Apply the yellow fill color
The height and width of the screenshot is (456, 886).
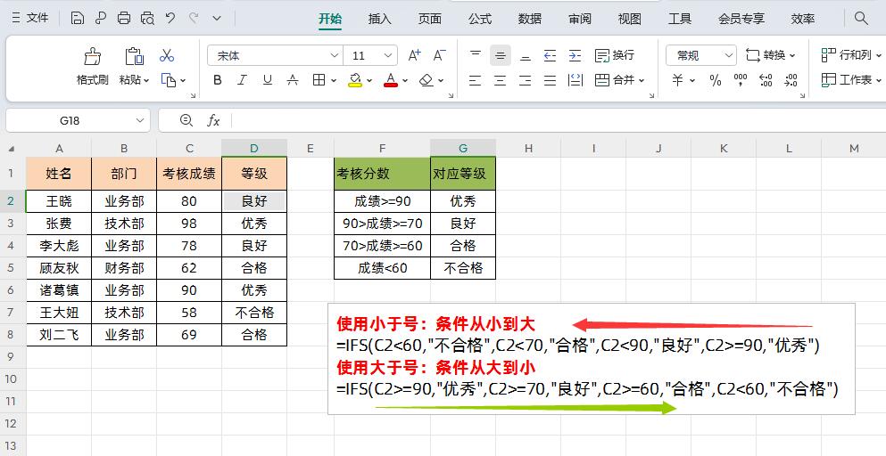click(x=355, y=80)
